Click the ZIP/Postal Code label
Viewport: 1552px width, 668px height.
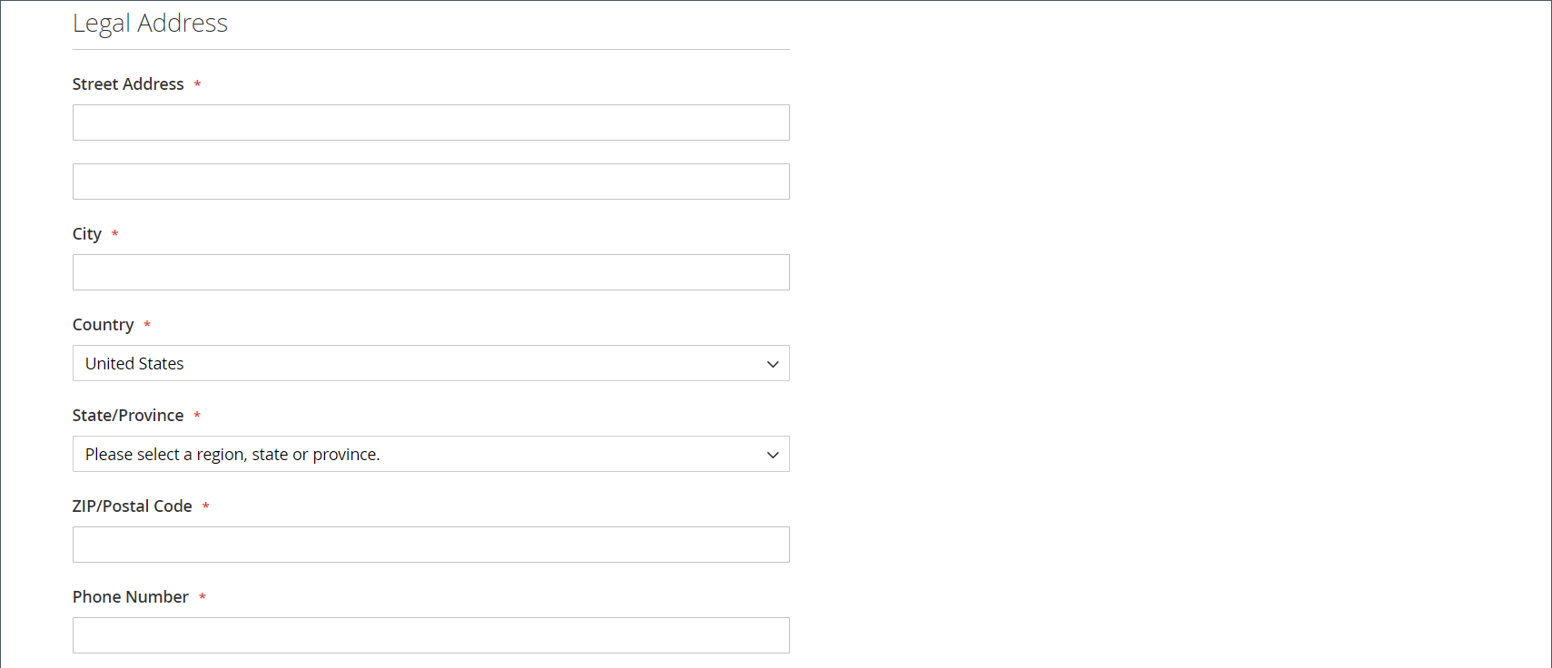point(133,506)
